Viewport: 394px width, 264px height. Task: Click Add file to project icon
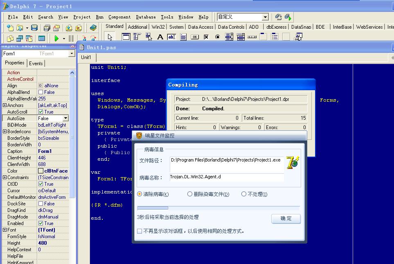[x=69, y=28]
